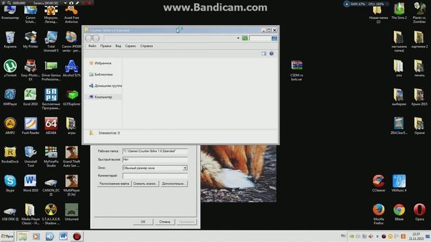The height and width of the screenshot is (242, 431).
Task: Open Windows Explorer from taskbar
Action: point(23,236)
